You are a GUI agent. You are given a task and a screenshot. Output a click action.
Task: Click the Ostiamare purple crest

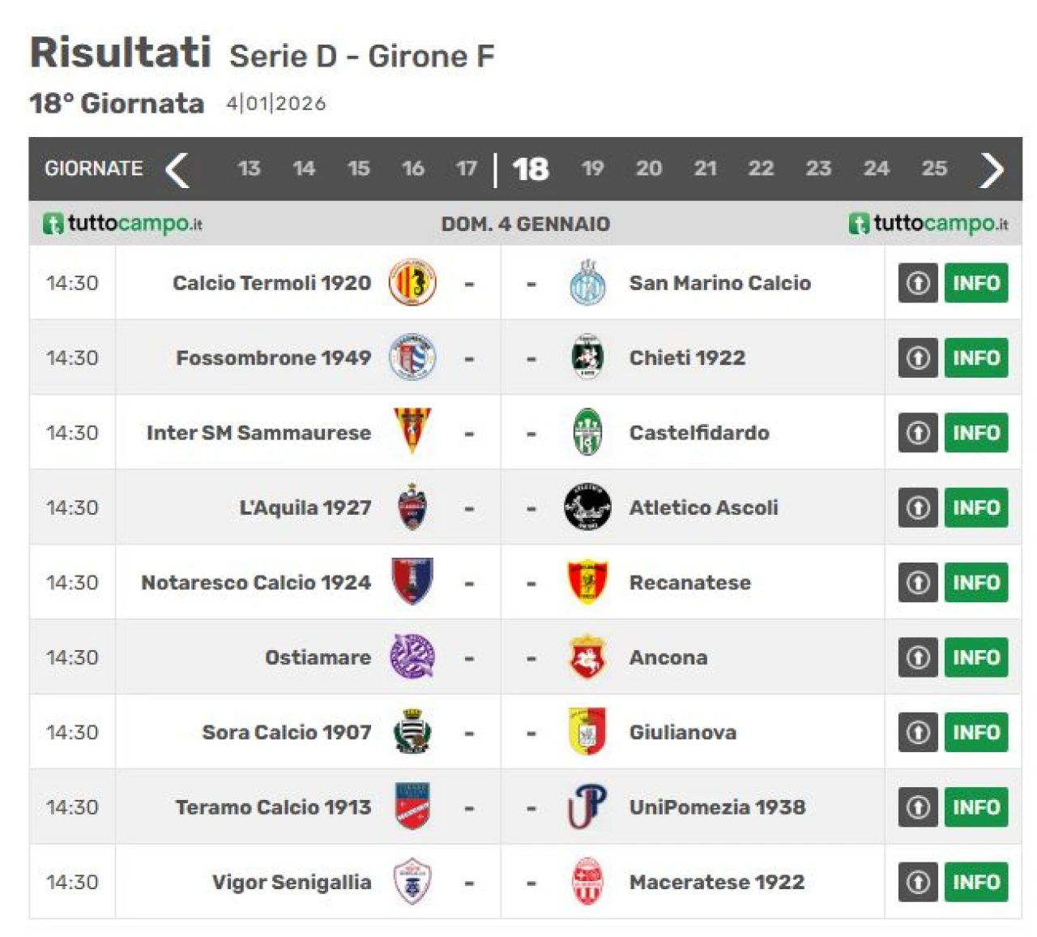click(412, 657)
